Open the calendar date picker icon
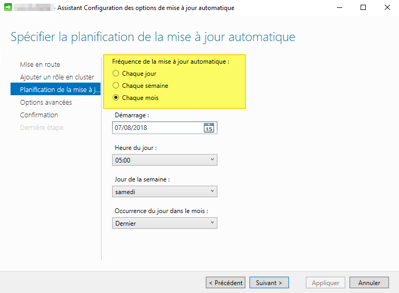Image resolution: width=399 pixels, height=293 pixels. (x=209, y=128)
